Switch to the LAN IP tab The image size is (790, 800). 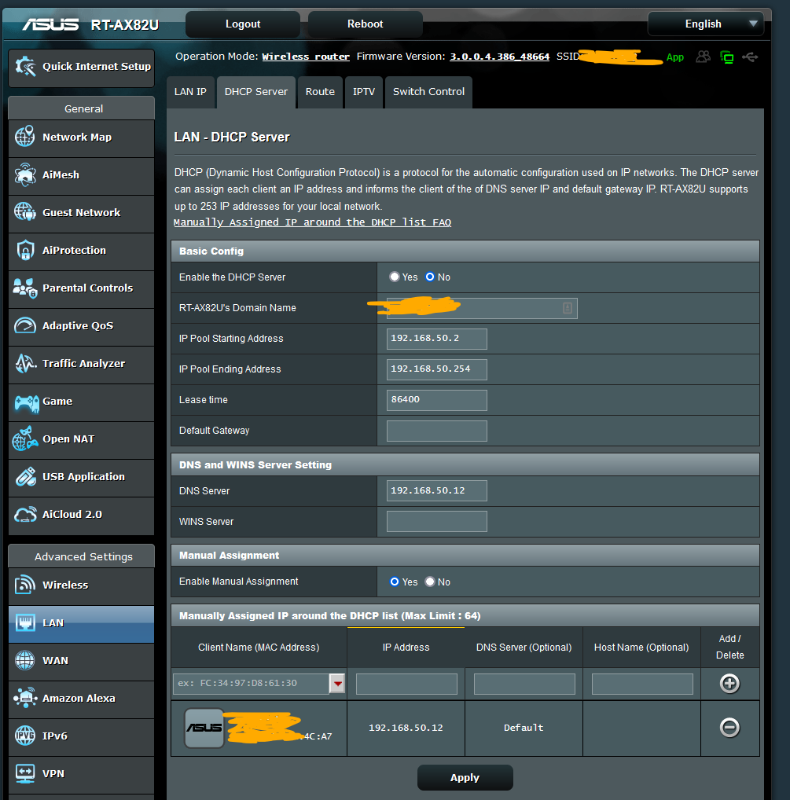click(x=190, y=92)
